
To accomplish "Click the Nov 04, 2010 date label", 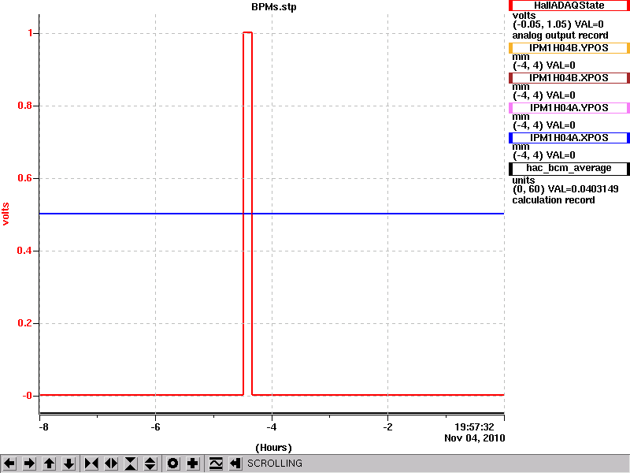I will [475, 438].
